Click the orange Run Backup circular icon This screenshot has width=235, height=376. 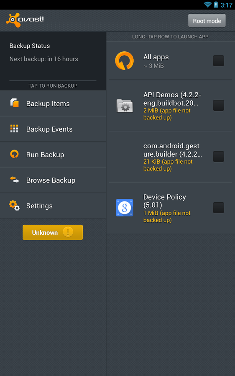click(14, 154)
